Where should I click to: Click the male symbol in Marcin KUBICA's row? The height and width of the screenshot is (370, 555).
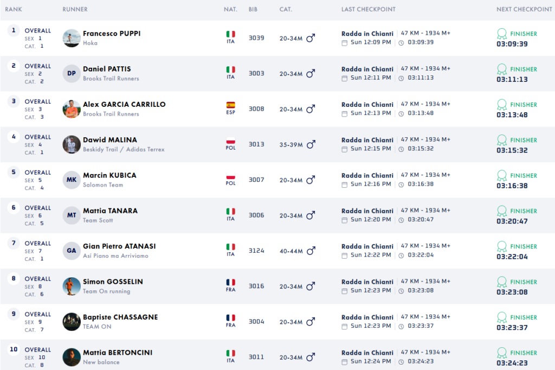tap(311, 180)
